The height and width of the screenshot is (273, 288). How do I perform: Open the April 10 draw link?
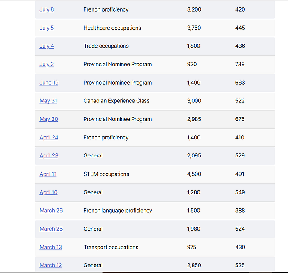point(49,192)
